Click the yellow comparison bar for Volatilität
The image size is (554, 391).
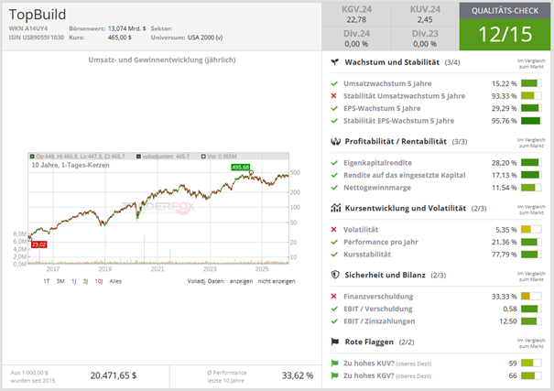point(531,230)
